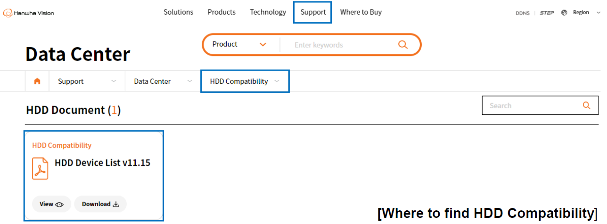Open the STEP link in header

click(547, 13)
